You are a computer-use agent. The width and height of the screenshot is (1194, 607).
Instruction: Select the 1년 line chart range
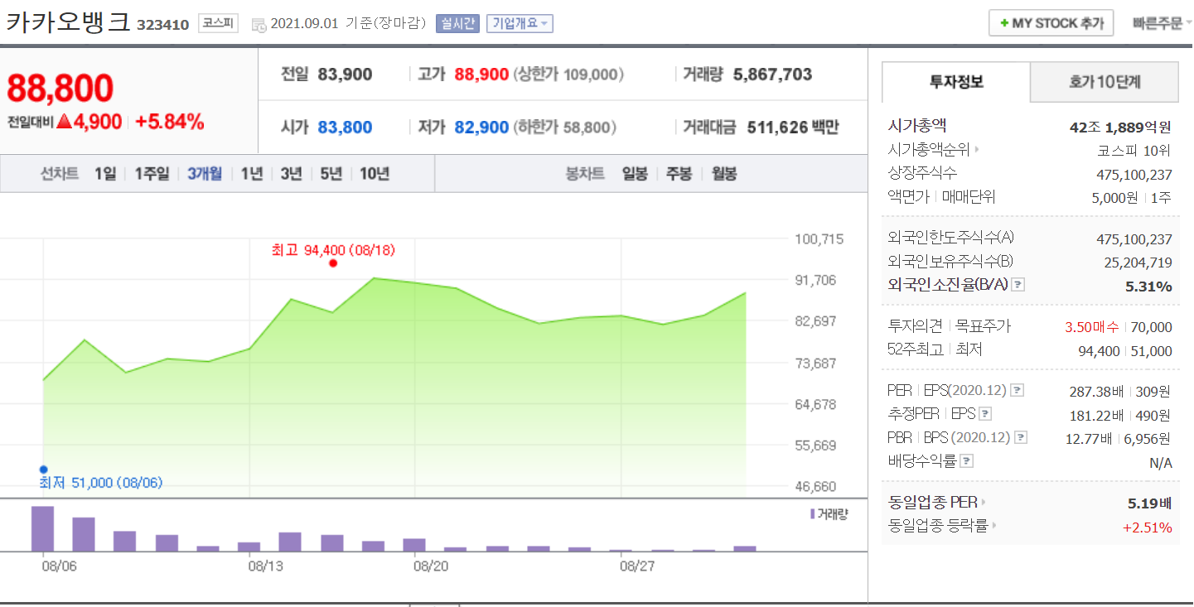coord(251,174)
